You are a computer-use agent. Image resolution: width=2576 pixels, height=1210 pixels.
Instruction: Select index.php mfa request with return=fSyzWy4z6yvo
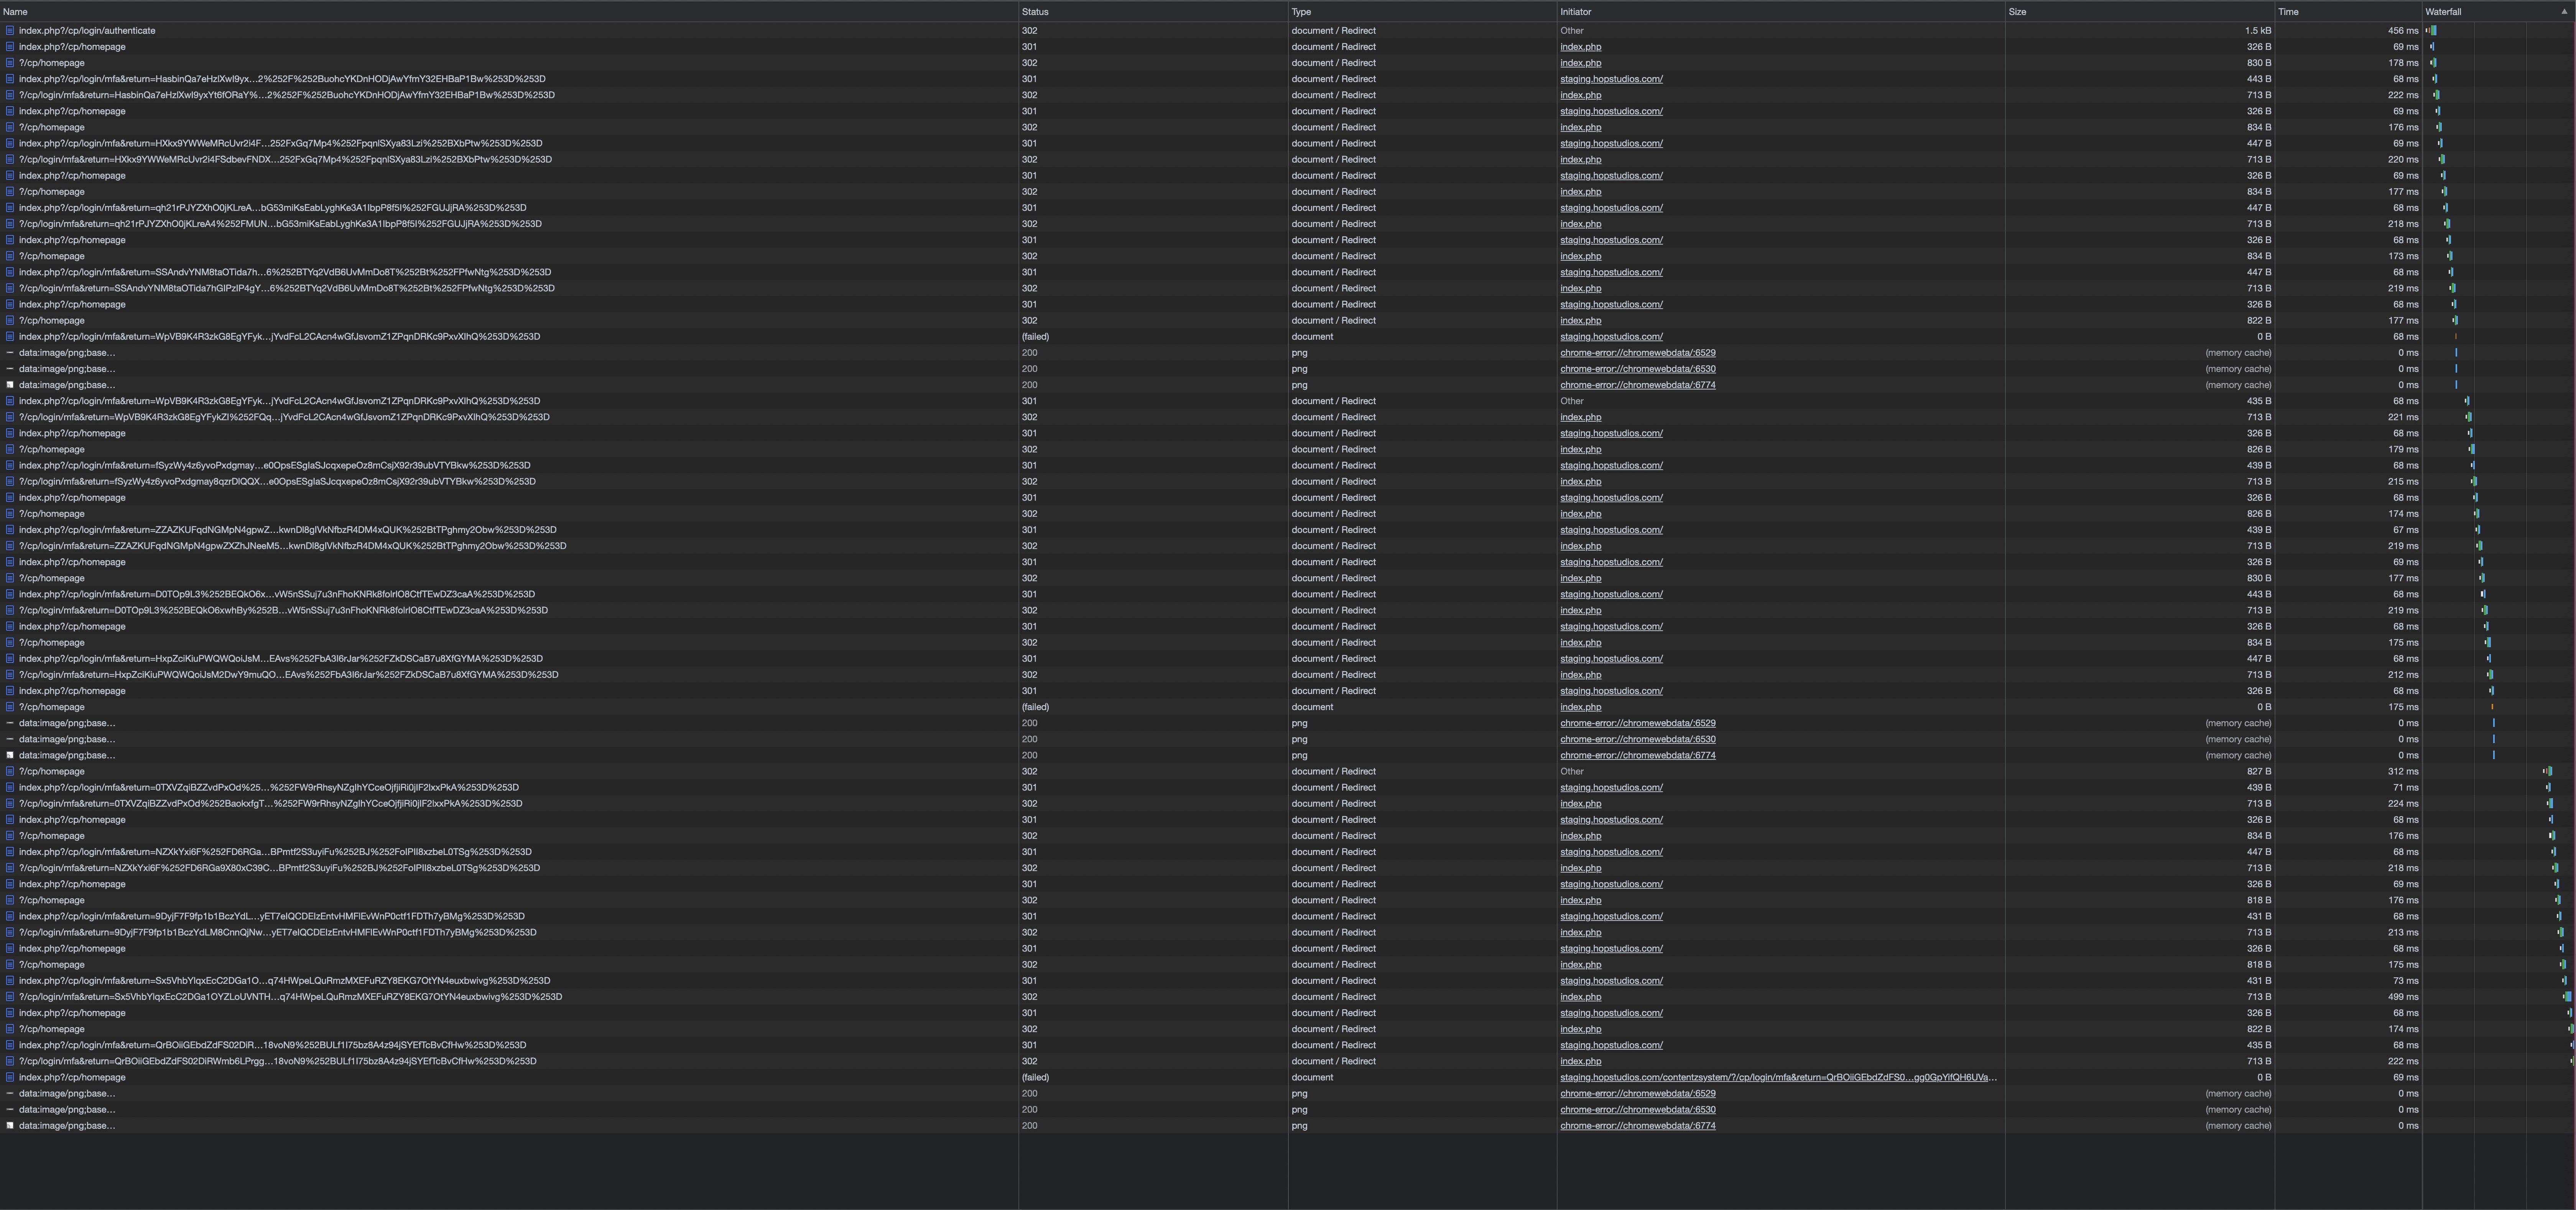(274, 465)
